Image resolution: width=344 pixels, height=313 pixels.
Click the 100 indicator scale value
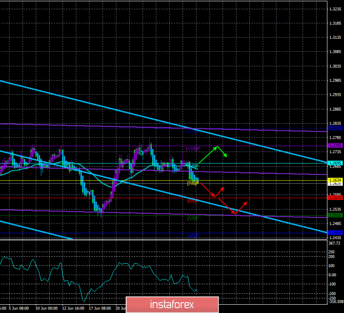tap(332, 265)
